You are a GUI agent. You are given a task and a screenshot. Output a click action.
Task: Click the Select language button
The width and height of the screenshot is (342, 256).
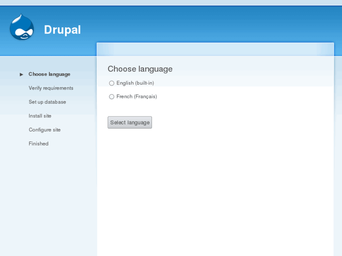click(x=130, y=123)
